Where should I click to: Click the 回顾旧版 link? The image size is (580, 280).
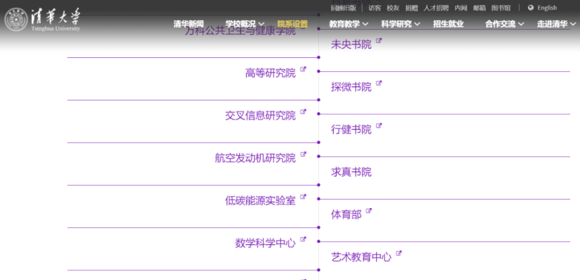pos(343,8)
